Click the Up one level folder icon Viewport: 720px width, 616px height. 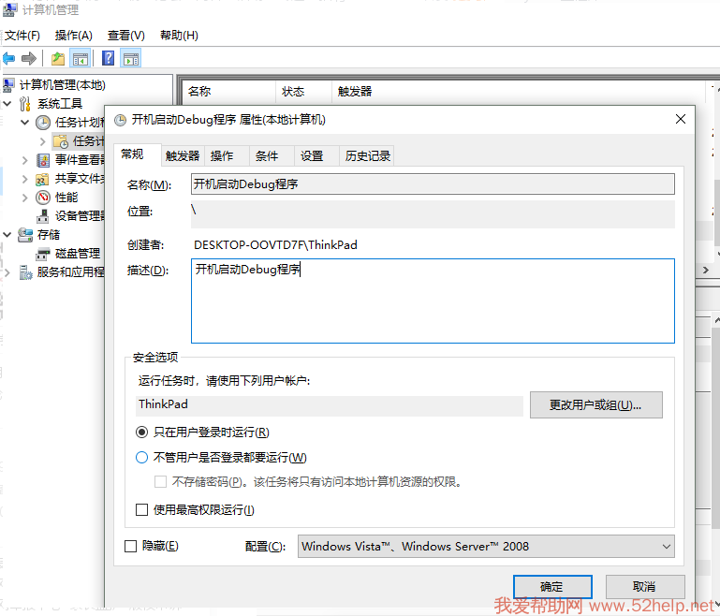pyautogui.click(x=58, y=59)
